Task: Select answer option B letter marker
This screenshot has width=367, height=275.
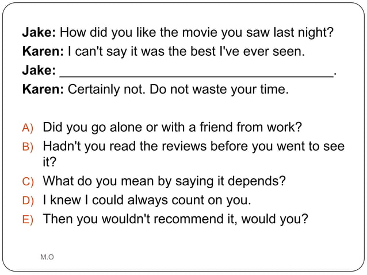Action: coord(28,146)
